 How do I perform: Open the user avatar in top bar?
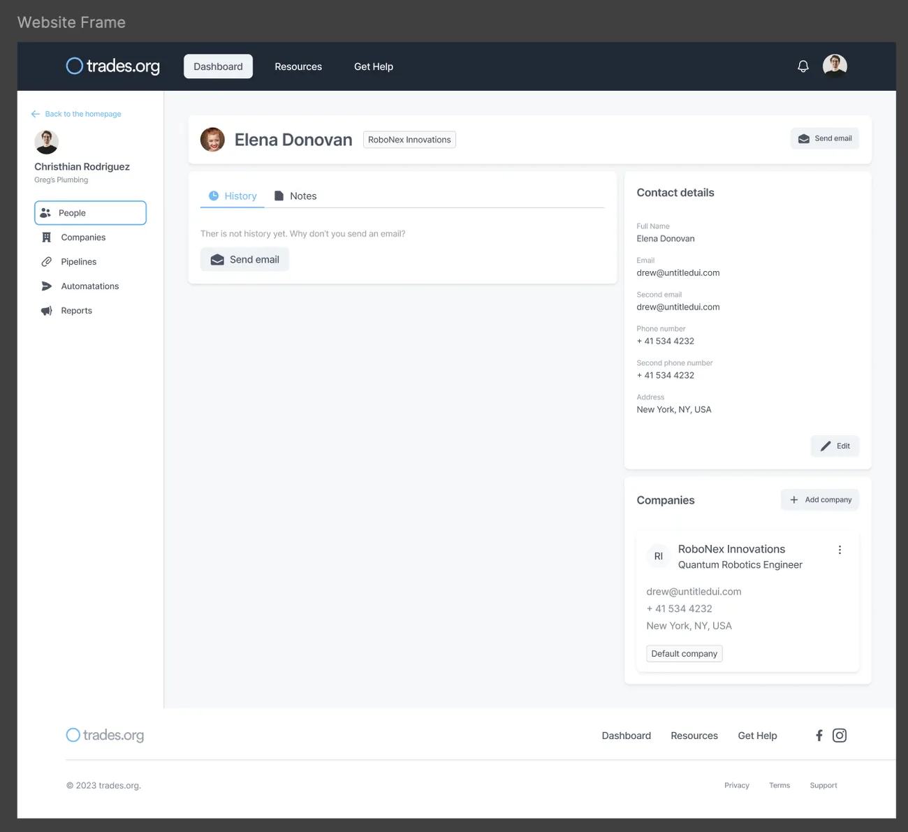pyautogui.click(x=835, y=66)
